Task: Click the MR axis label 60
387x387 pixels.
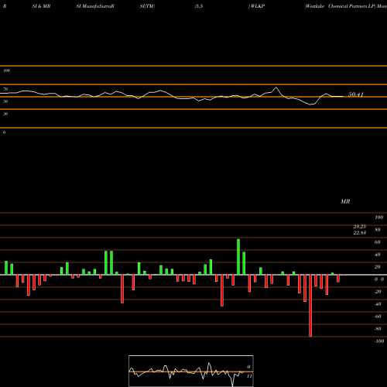Action: [377, 242]
